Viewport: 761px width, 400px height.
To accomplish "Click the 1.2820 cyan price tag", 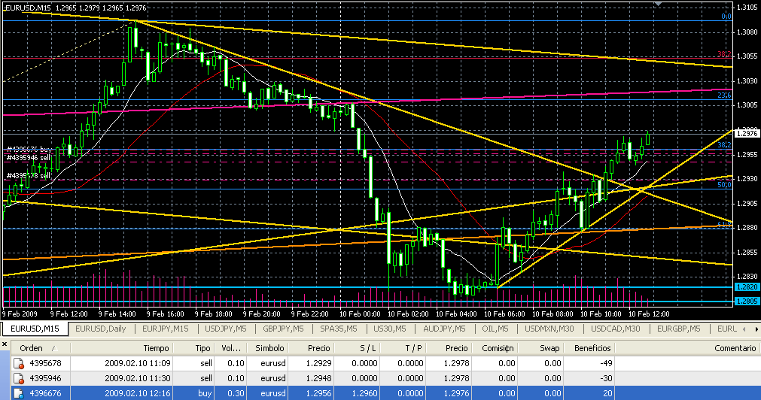I will 747,287.
